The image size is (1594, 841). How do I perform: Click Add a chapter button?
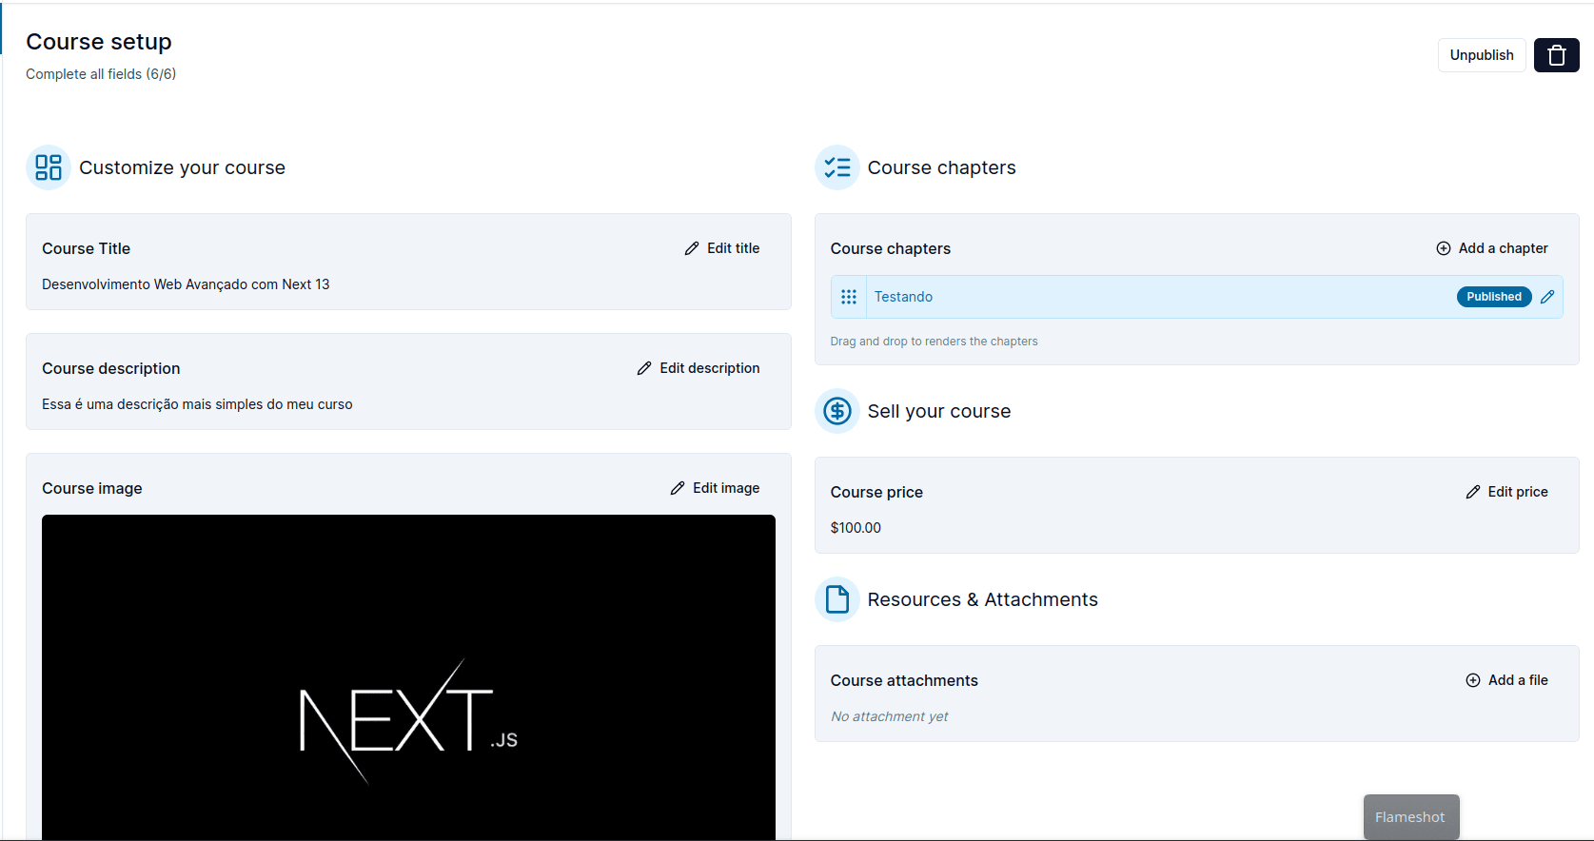pyautogui.click(x=1491, y=248)
